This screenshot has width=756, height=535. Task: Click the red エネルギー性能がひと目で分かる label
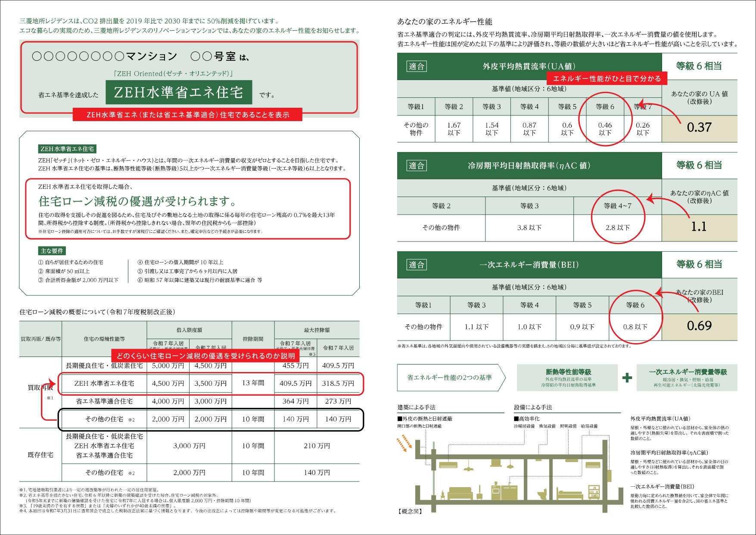click(x=607, y=78)
